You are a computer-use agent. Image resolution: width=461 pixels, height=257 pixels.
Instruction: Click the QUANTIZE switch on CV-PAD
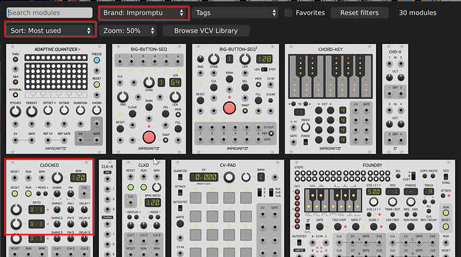(180, 178)
